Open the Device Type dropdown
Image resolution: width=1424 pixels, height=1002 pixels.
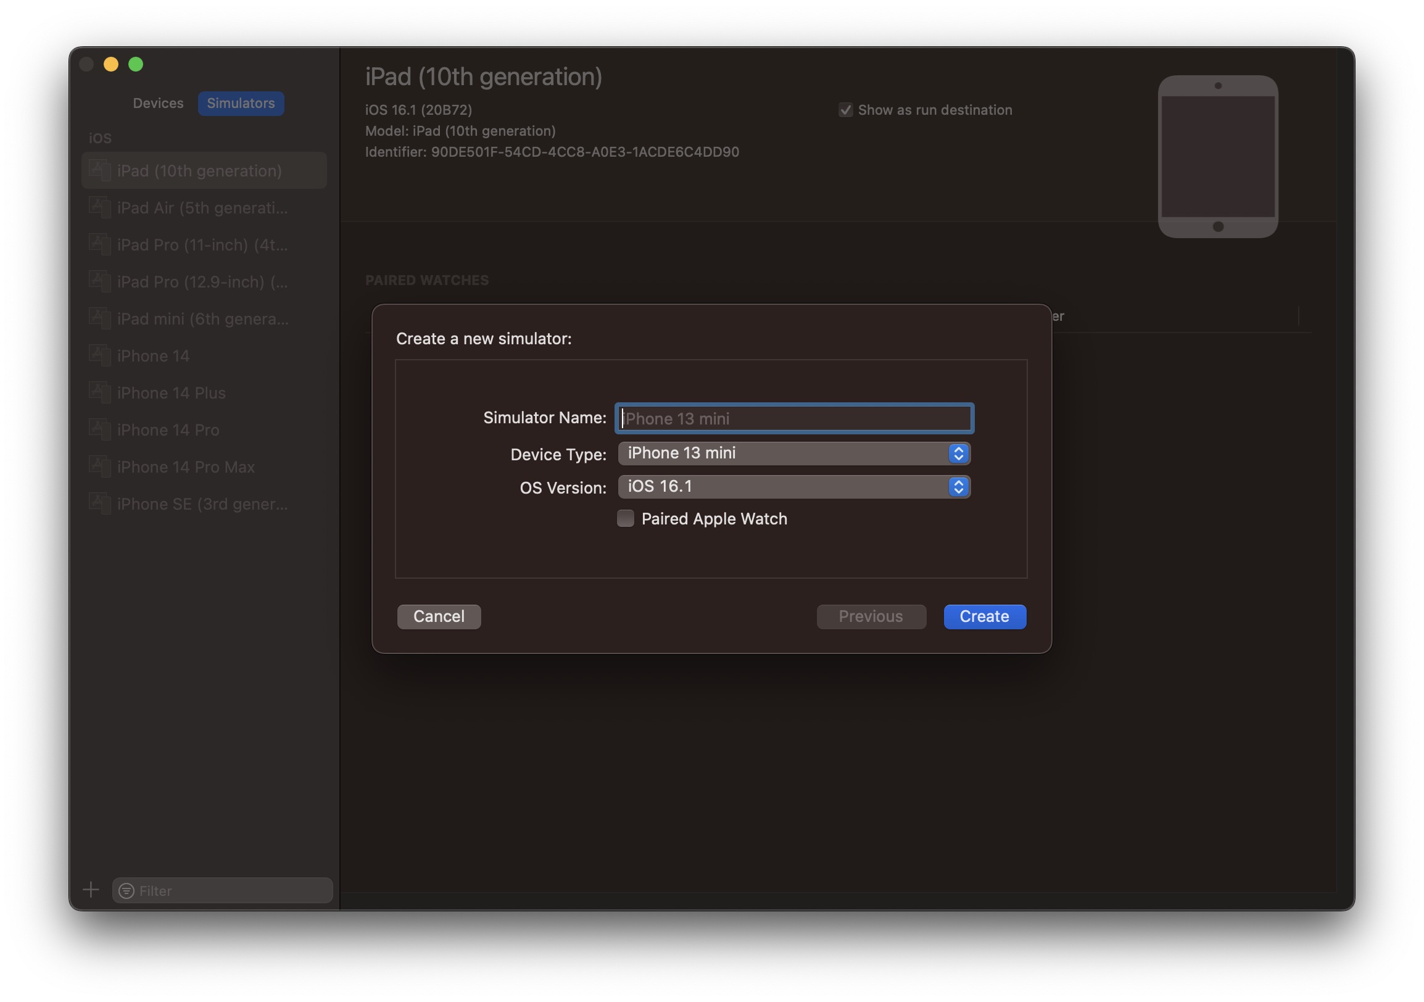click(x=794, y=453)
